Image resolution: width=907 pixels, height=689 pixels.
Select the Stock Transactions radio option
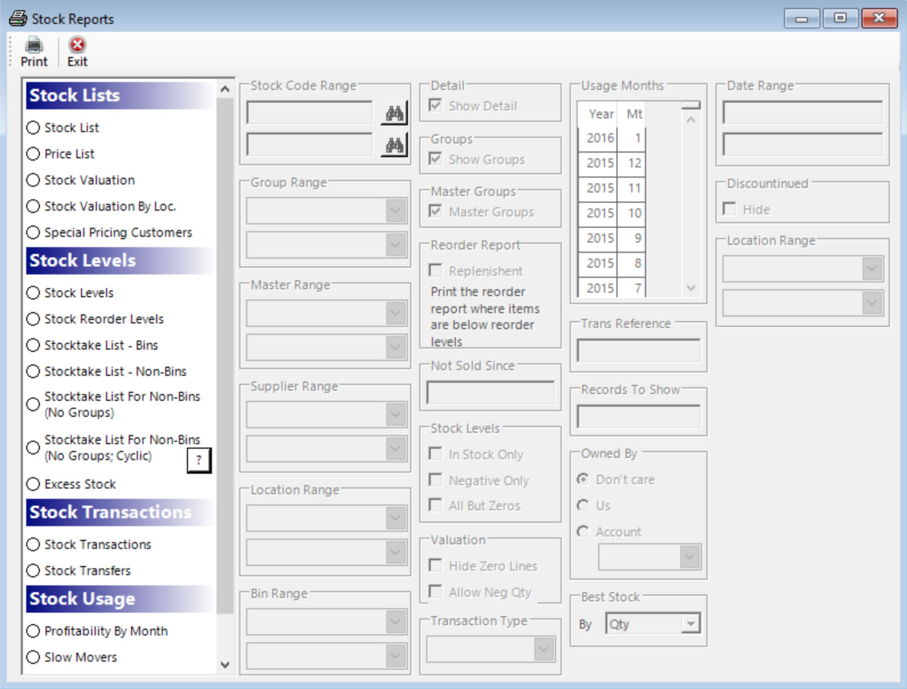click(33, 544)
